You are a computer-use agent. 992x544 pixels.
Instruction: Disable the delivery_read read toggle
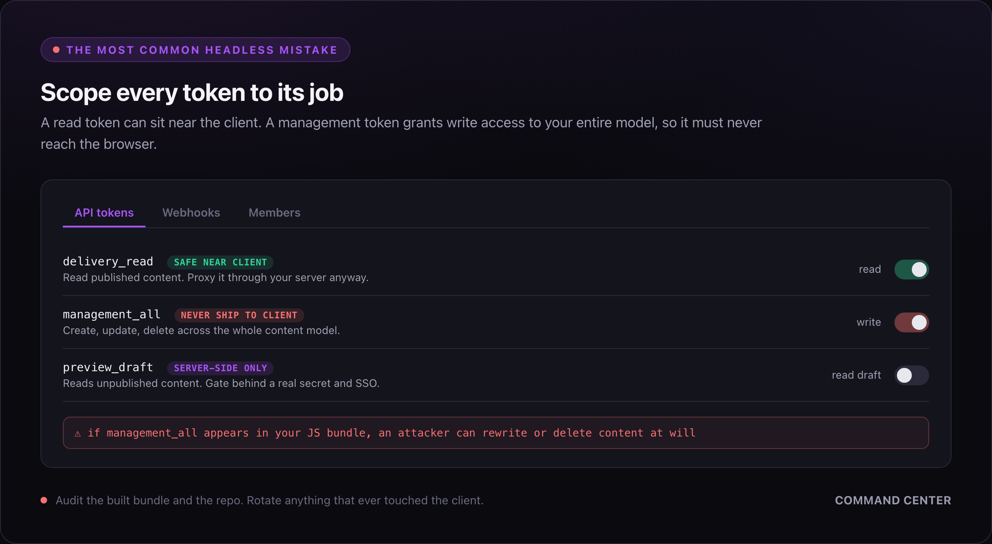pos(911,270)
